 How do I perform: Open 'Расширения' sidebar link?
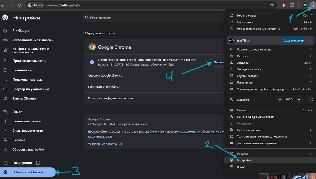[x=28, y=163]
